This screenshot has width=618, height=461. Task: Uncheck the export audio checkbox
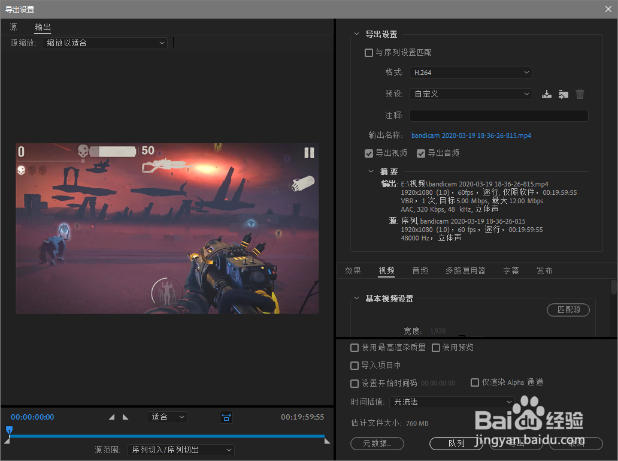point(421,153)
